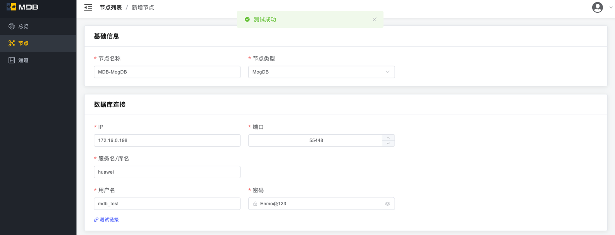Collapse the sidebar with the fold icon

coord(88,7)
